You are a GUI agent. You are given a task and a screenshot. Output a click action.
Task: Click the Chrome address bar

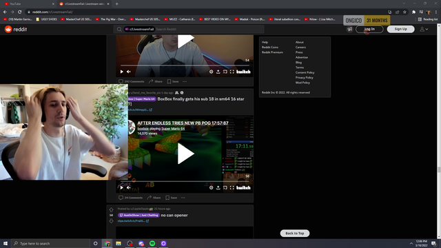coord(205,12)
